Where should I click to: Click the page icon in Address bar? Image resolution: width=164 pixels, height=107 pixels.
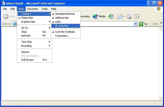point(15,24)
